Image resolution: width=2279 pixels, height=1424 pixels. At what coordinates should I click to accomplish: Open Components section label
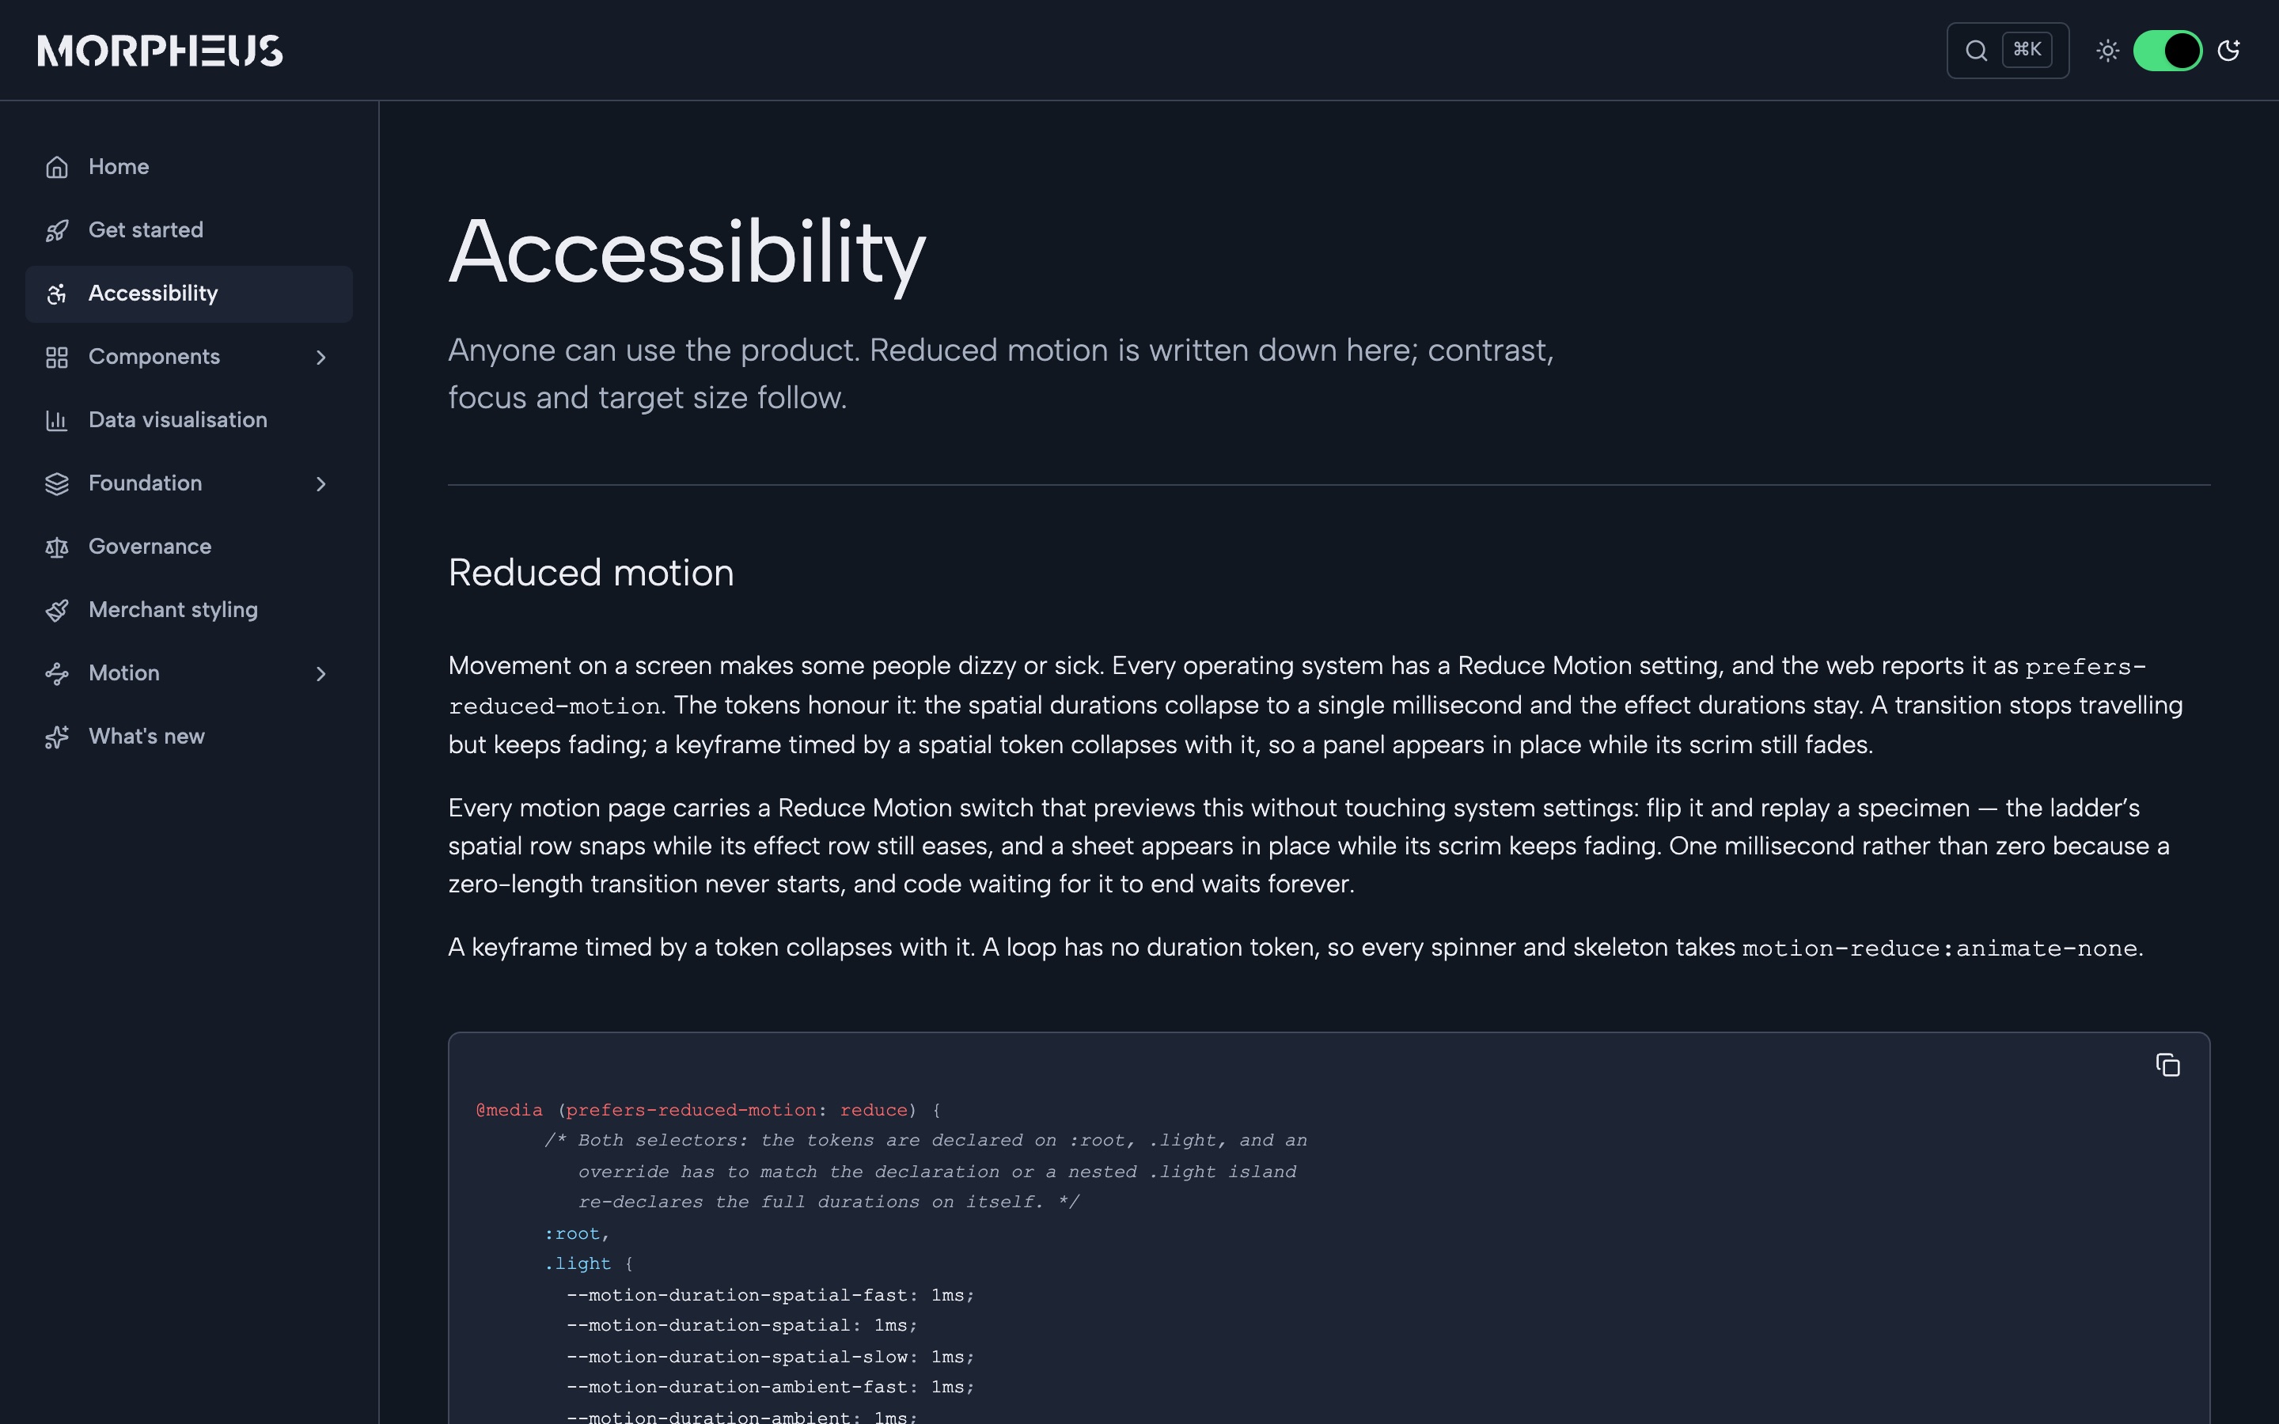[x=154, y=357]
